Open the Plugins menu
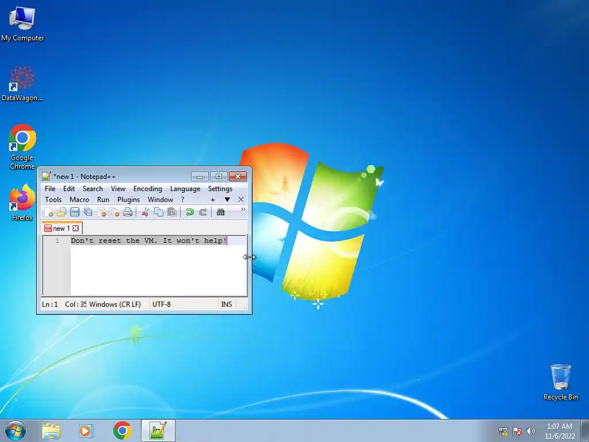Image resolution: width=589 pixels, height=442 pixels. click(128, 200)
